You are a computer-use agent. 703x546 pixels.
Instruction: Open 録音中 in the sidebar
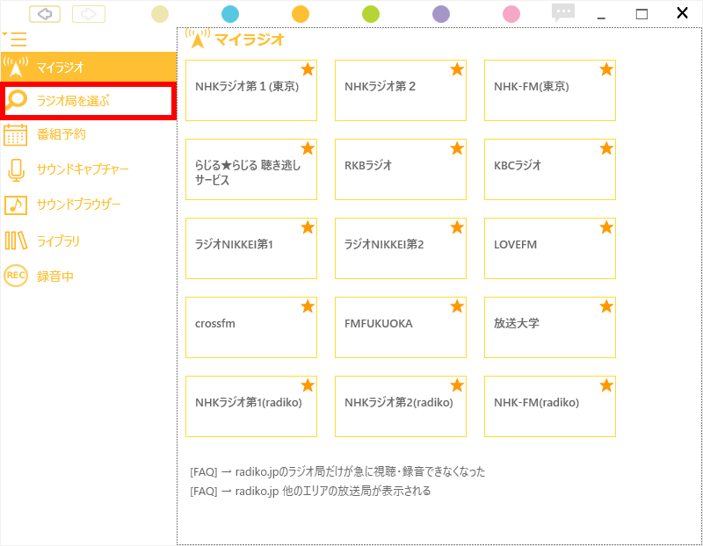click(x=89, y=276)
